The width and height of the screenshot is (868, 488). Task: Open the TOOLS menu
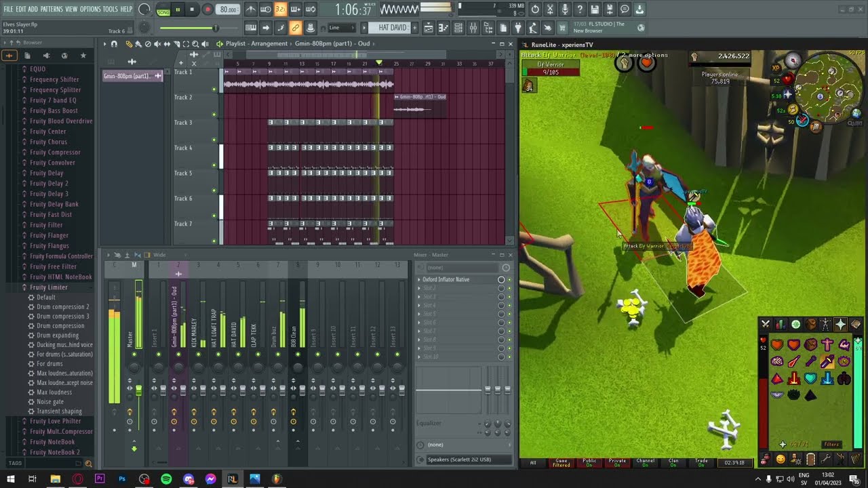111,9
